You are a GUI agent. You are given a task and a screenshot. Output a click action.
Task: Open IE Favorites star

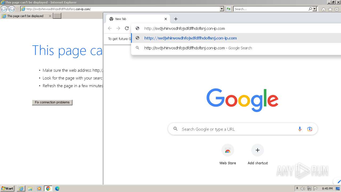(x=330, y=9)
